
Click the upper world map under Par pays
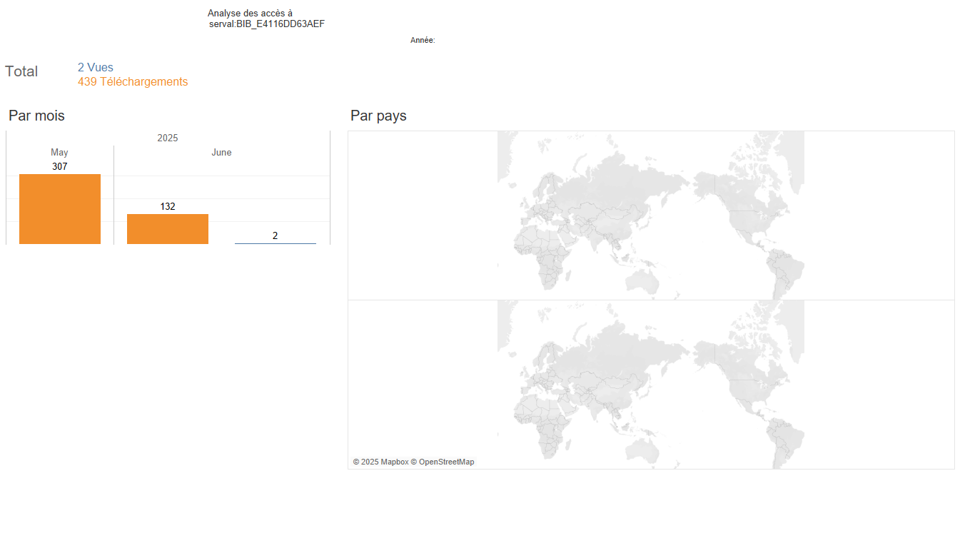coord(651,215)
